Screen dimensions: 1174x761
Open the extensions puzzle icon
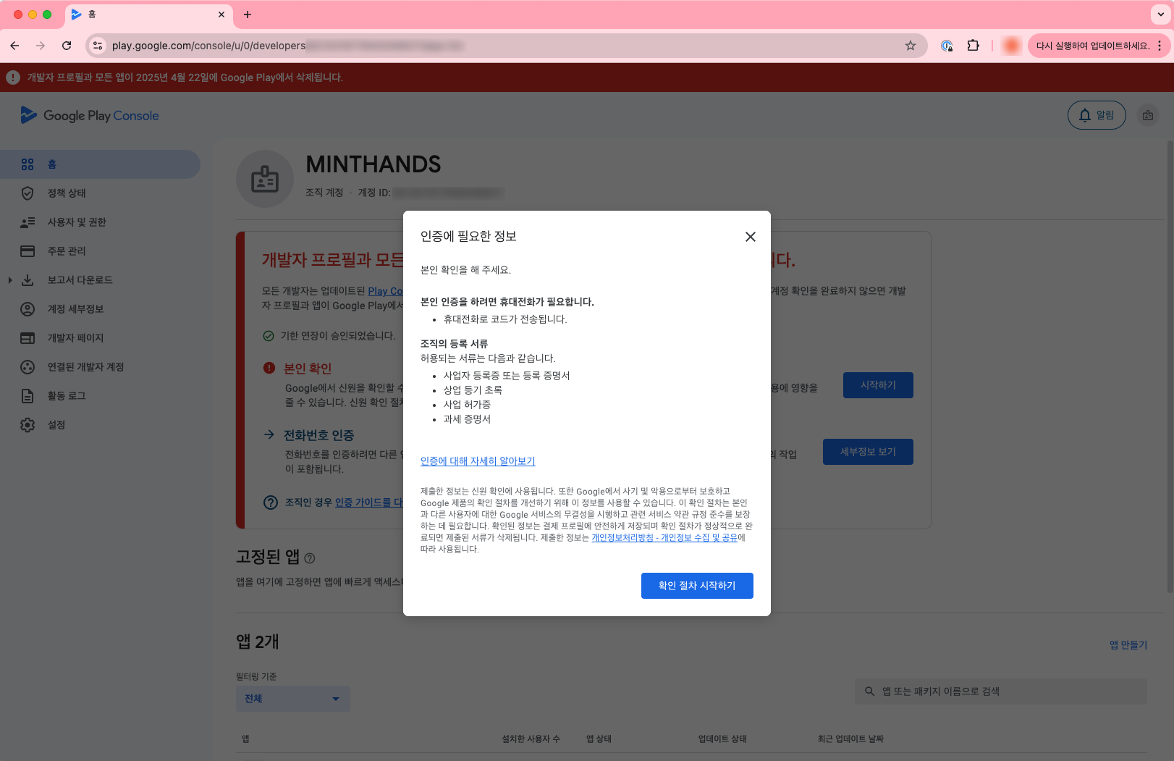[973, 46]
